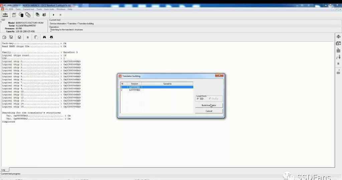Open the Current test menu
This screenshot has width=342, height=180.
28,9
